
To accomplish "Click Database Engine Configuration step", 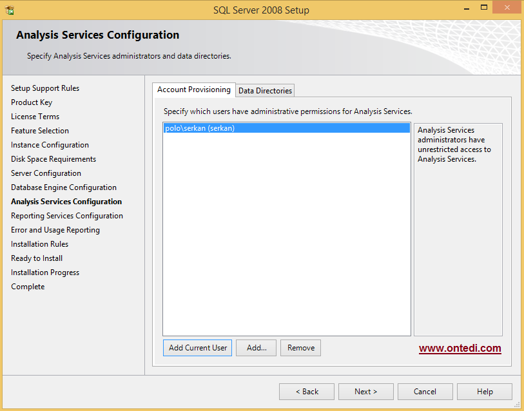I will 64,187.
